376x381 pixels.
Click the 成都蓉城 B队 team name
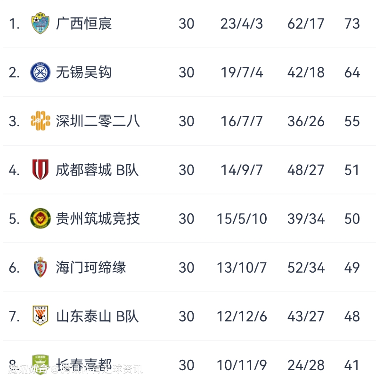point(97,170)
